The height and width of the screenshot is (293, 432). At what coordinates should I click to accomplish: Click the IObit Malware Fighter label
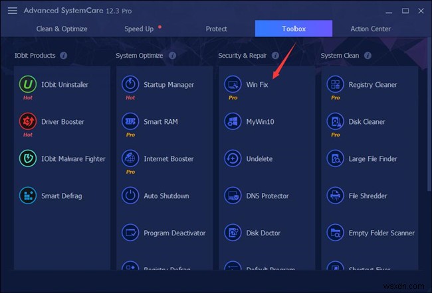click(x=73, y=159)
